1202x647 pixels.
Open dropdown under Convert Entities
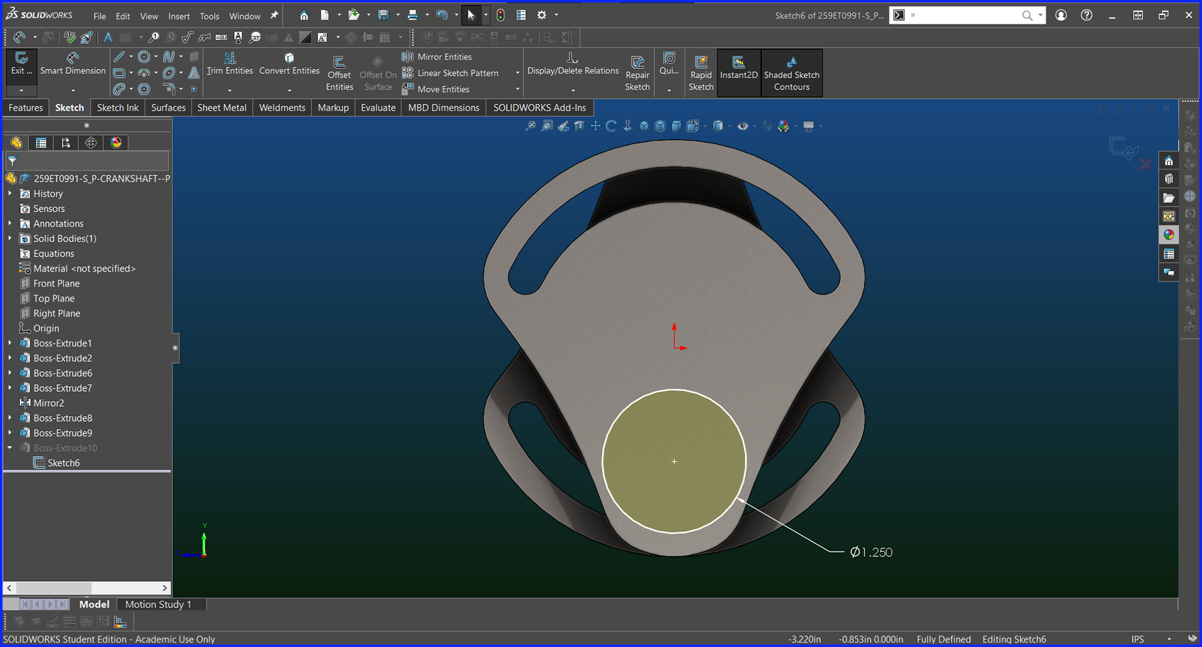pos(289,90)
